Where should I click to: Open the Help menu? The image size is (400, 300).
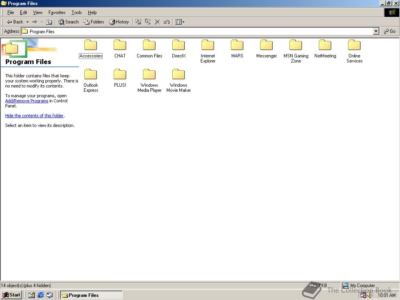(x=92, y=12)
